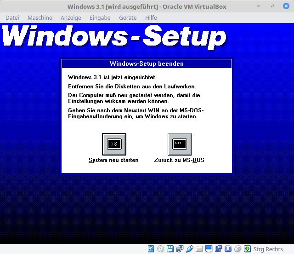Click the Windows-Setup beenden dialog title bar
Viewport: 294px width, 254px height.
coord(147,63)
